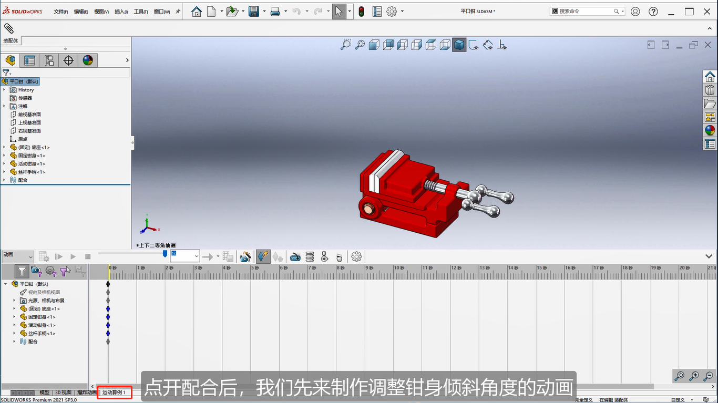This screenshot has height=403, width=718.
Task: Click the Play button in motion toolbar
Action: pyautogui.click(x=73, y=256)
